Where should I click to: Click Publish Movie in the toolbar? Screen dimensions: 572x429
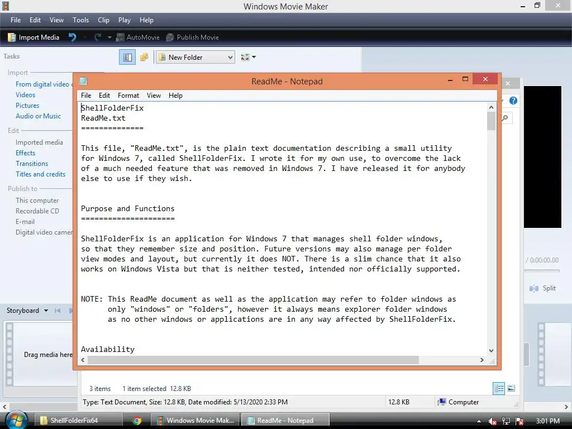coord(192,37)
